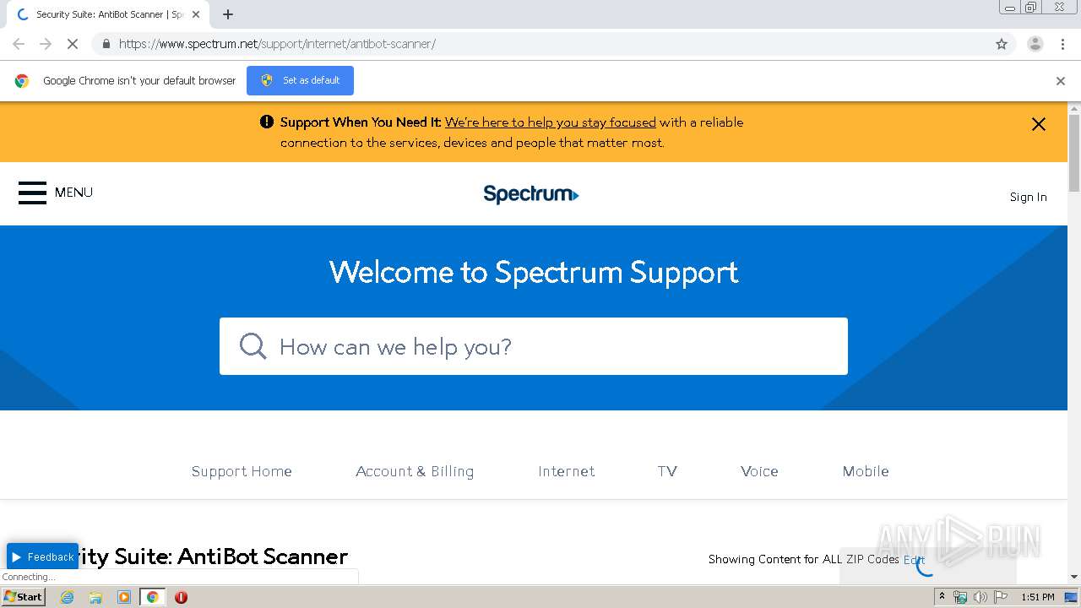Go to Support Home tab
The height and width of the screenshot is (608, 1081).
pyautogui.click(x=242, y=471)
